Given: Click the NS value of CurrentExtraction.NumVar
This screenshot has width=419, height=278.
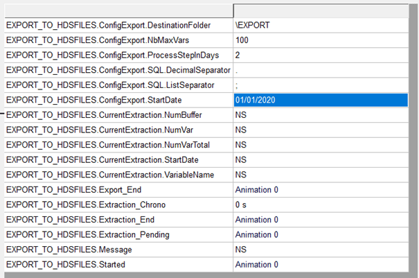Looking at the screenshot, I should 241,130.
